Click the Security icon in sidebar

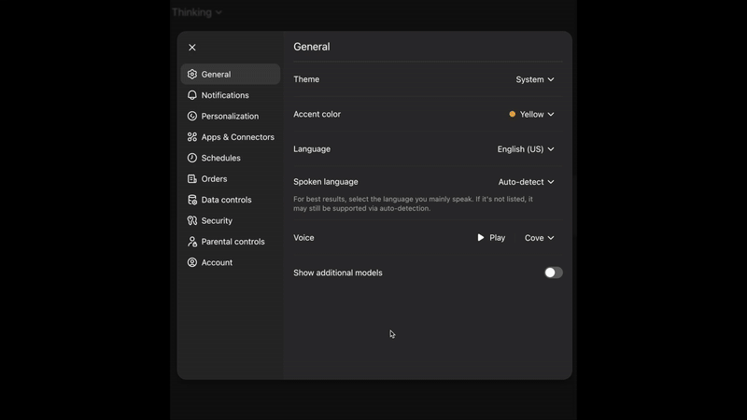tap(192, 221)
